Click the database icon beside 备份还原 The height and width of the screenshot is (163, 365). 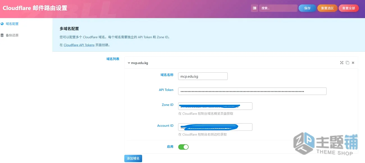pyautogui.click(x=2, y=35)
